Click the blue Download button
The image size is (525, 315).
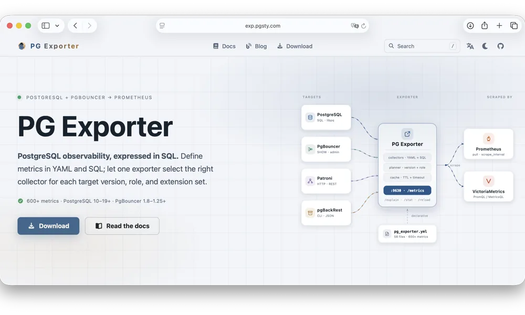point(48,226)
